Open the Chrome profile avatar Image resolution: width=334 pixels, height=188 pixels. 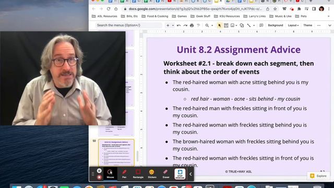pos(321,9)
